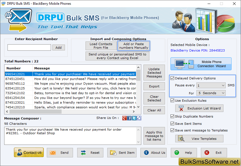Click the thumbs-up like icon
The height and width of the screenshot is (166, 241).
tap(139, 118)
